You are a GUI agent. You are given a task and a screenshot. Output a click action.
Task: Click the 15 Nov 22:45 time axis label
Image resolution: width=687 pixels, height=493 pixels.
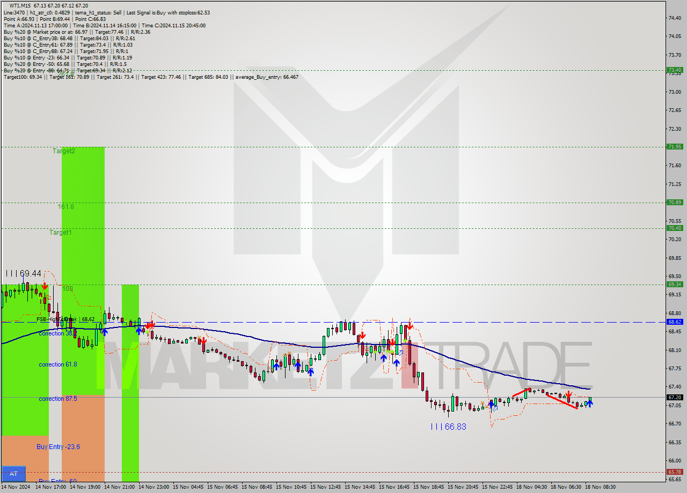(497, 487)
